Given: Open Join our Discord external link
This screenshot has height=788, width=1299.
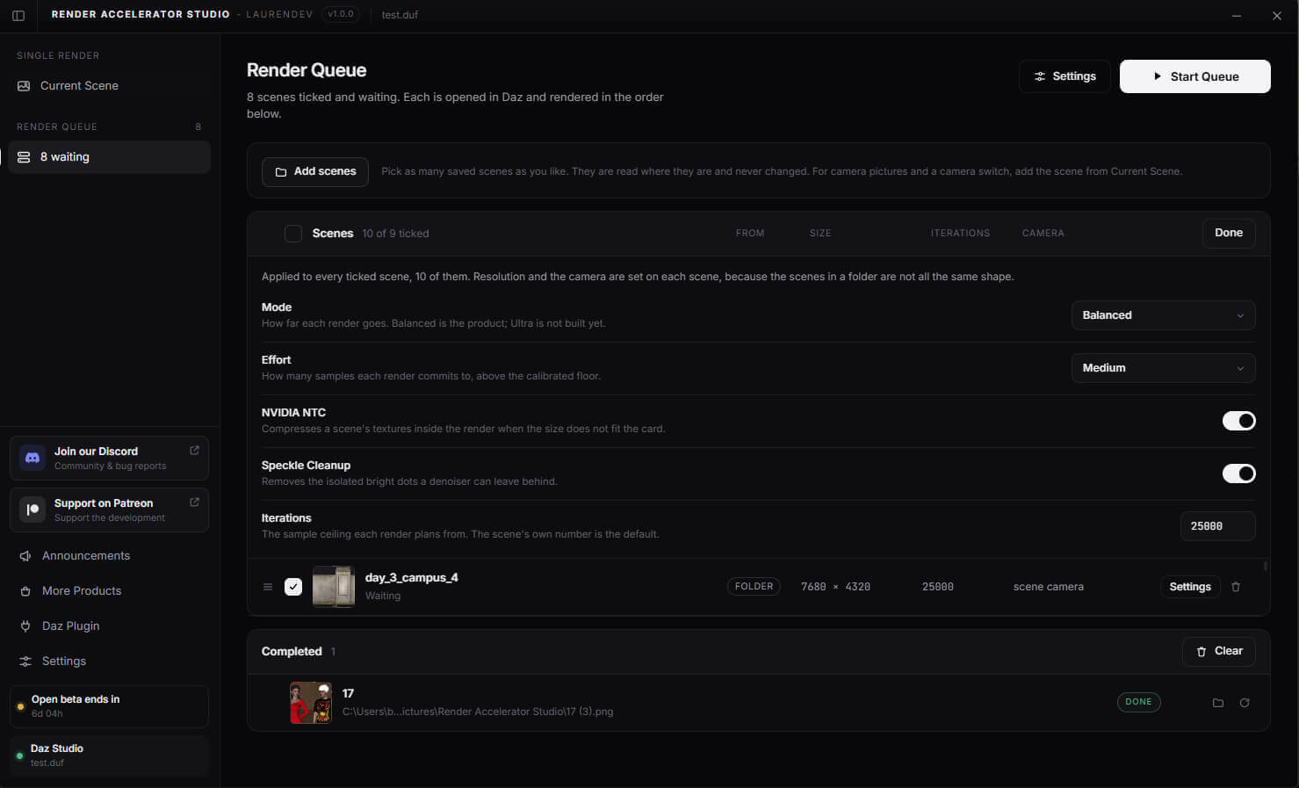Looking at the screenshot, I should pos(194,451).
